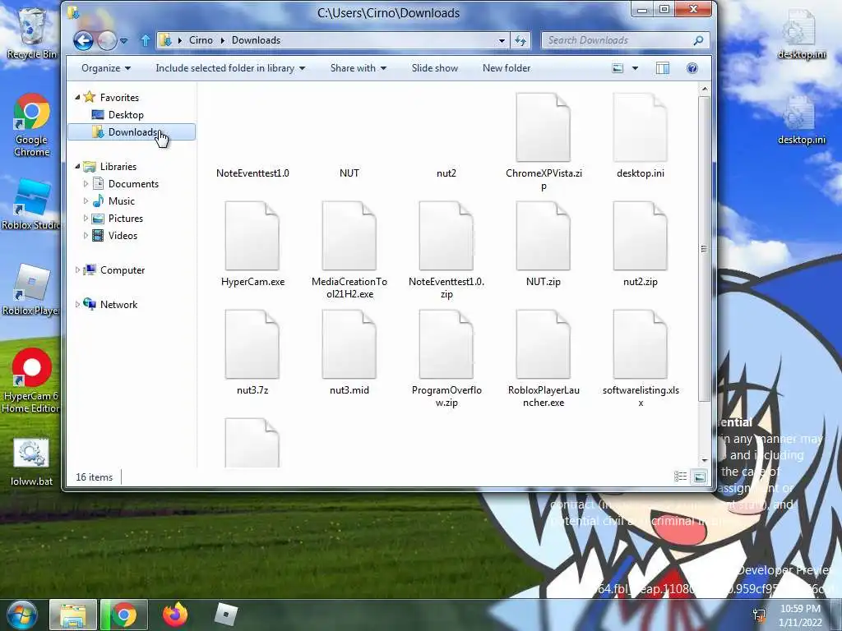Select the NoteEventtest1.0 folder name
The height and width of the screenshot is (631, 842).
coord(252,173)
